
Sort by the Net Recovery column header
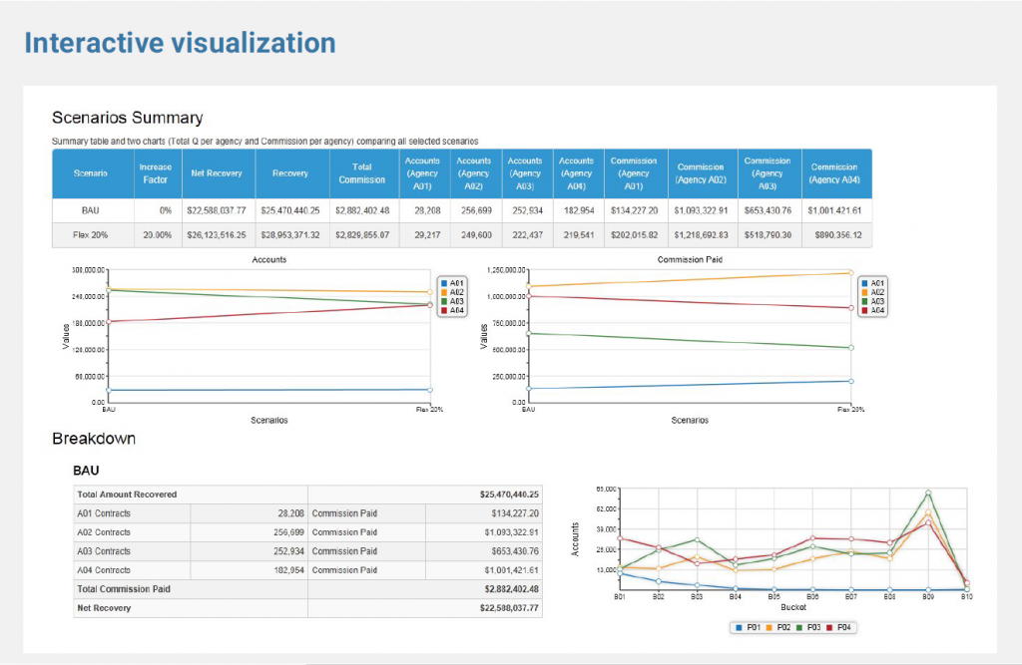(x=217, y=173)
